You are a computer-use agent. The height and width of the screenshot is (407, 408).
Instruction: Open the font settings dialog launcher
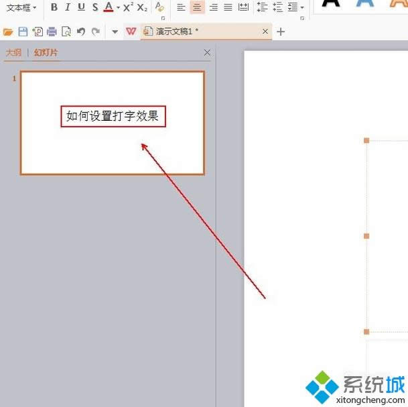point(163,18)
